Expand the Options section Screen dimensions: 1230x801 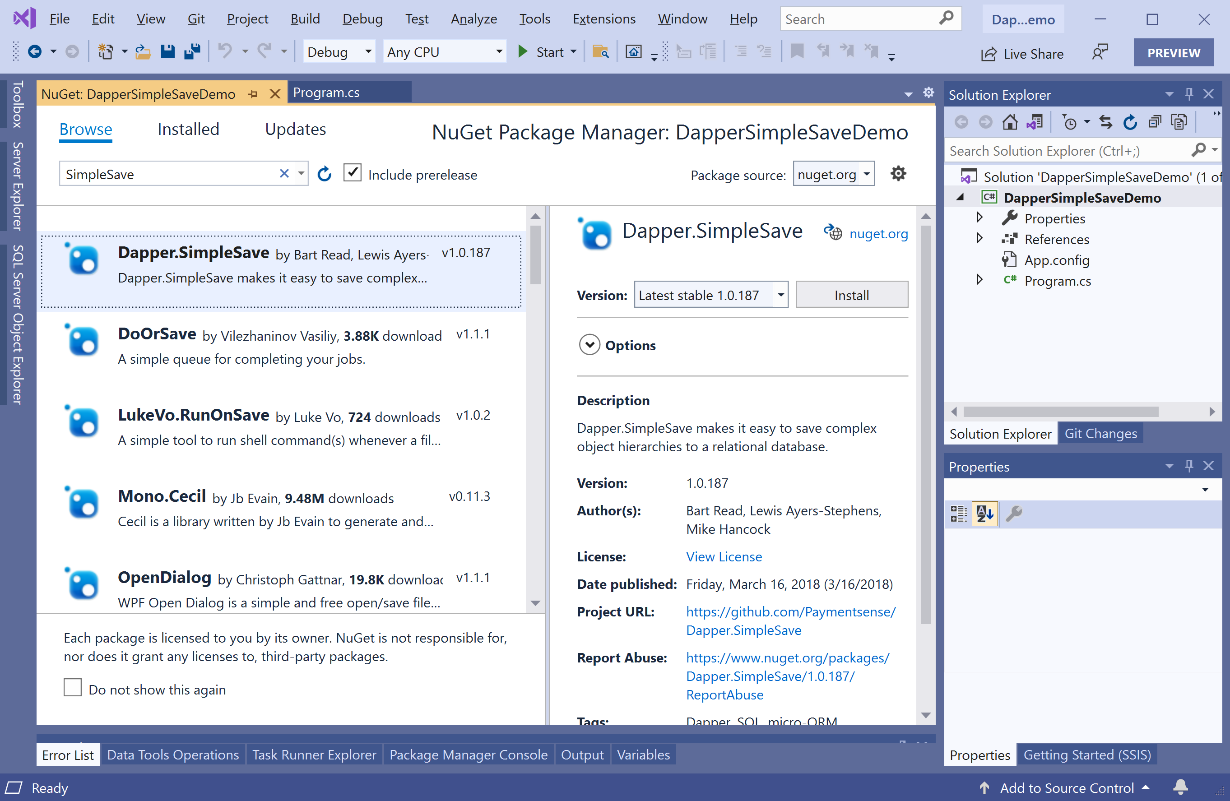point(589,345)
